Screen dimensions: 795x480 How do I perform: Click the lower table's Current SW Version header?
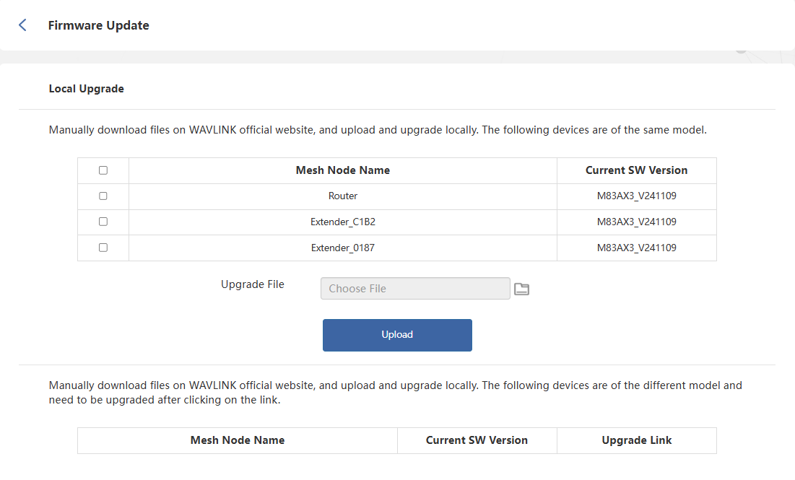click(x=477, y=440)
